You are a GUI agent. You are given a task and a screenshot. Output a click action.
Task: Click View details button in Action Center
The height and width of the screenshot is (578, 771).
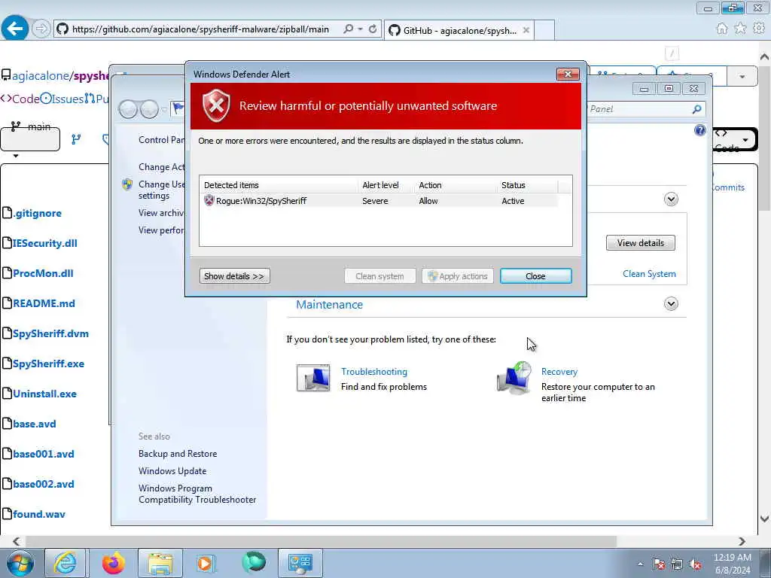click(640, 243)
